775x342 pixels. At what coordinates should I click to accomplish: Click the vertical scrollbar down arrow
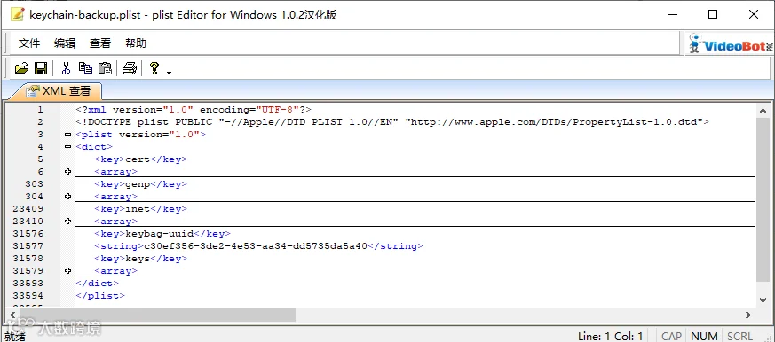(x=763, y=299)
